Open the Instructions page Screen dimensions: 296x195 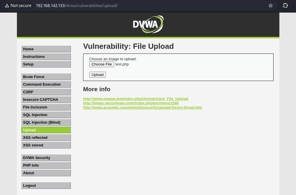pos(46,57)
